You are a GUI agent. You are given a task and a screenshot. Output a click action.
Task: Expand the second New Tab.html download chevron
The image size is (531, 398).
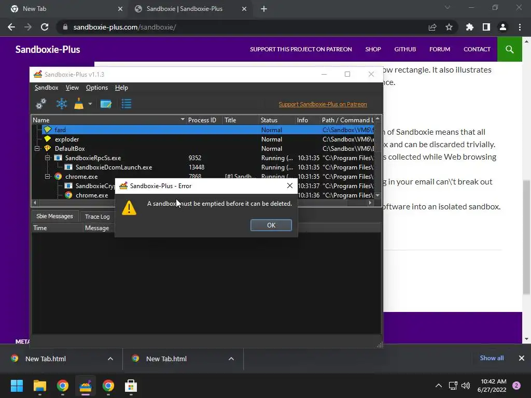(231, 359)
